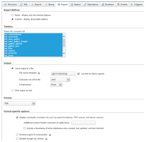Open the Compression dropdown set to None

pyautogui.click(x=57, y=85)
